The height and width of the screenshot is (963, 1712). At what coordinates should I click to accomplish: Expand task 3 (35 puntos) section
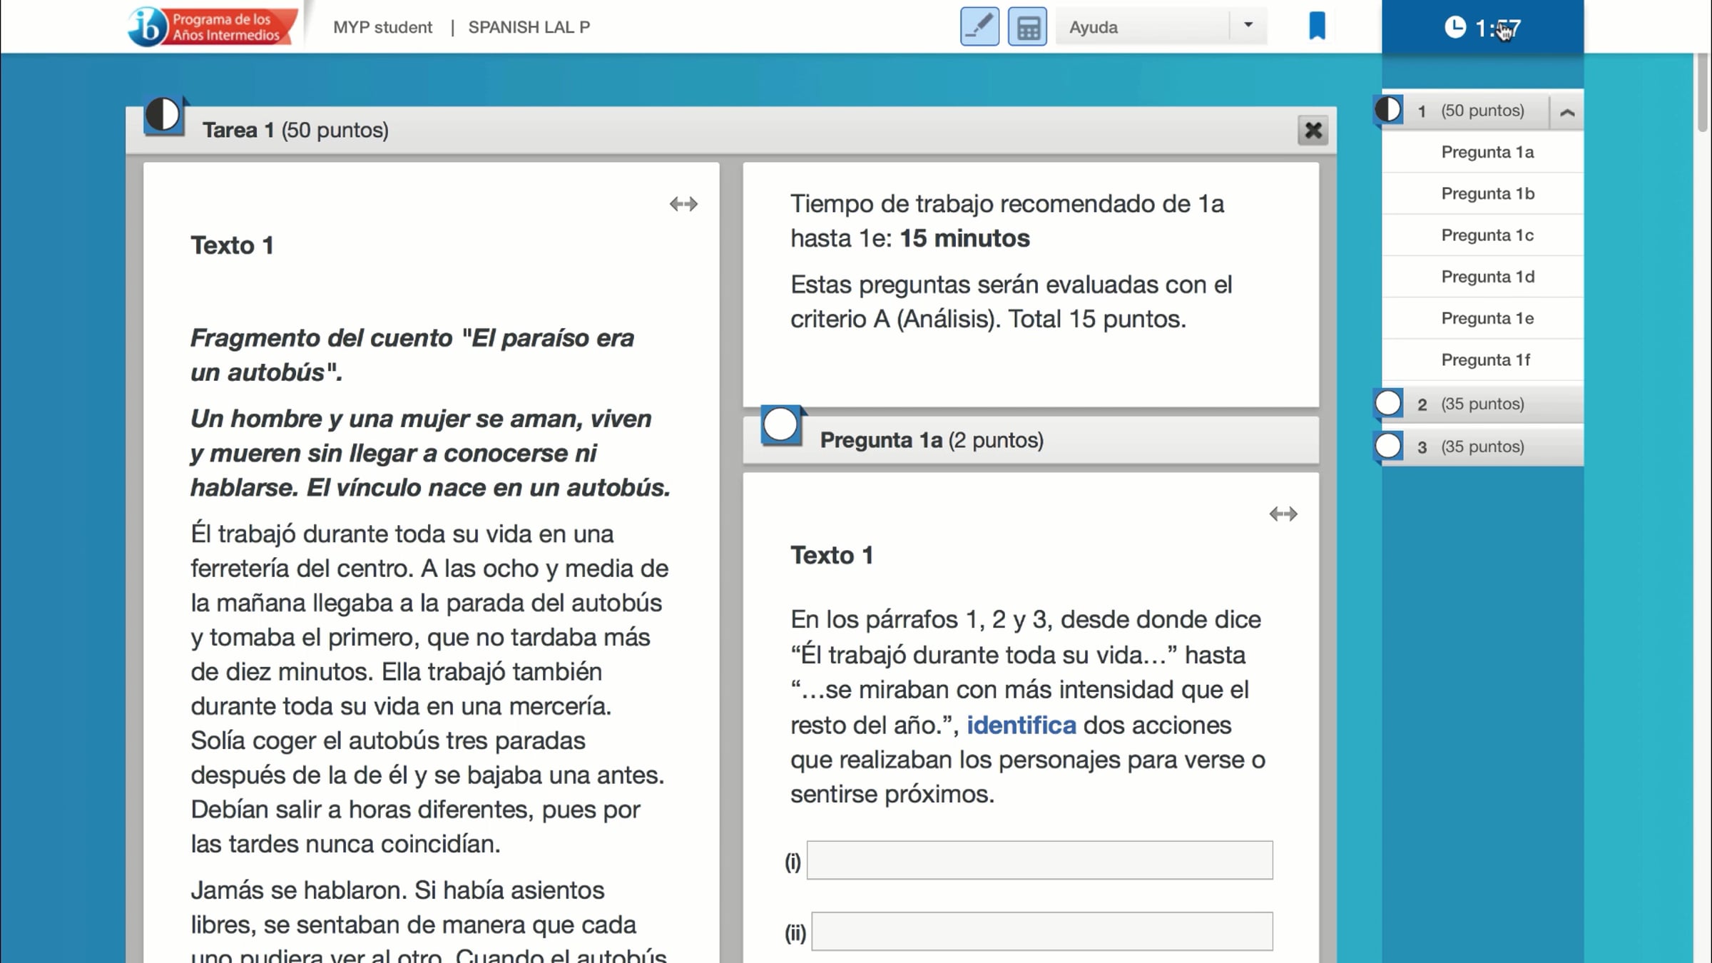point(1482,447)
